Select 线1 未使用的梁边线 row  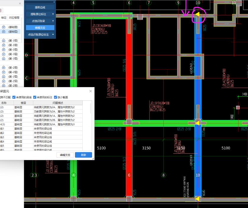(41, 129)
